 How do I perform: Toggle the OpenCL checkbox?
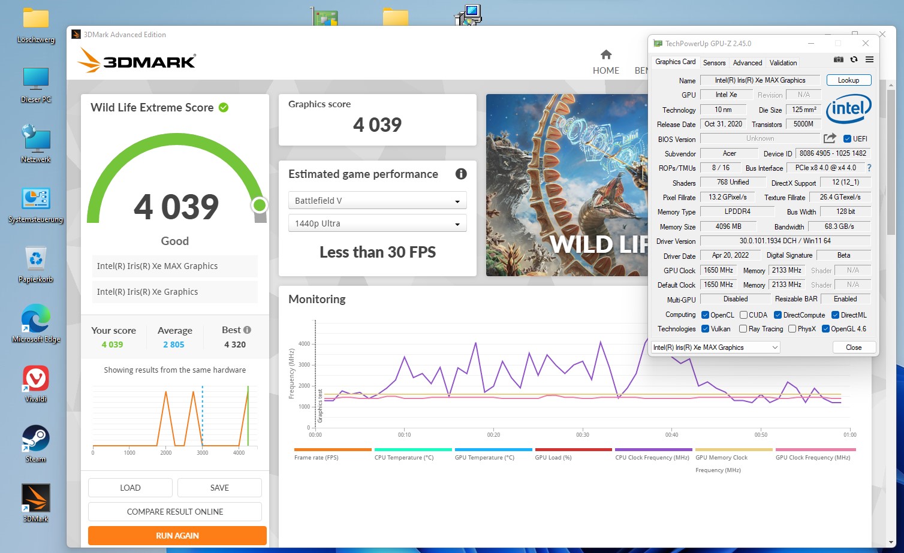click(705, 315)
